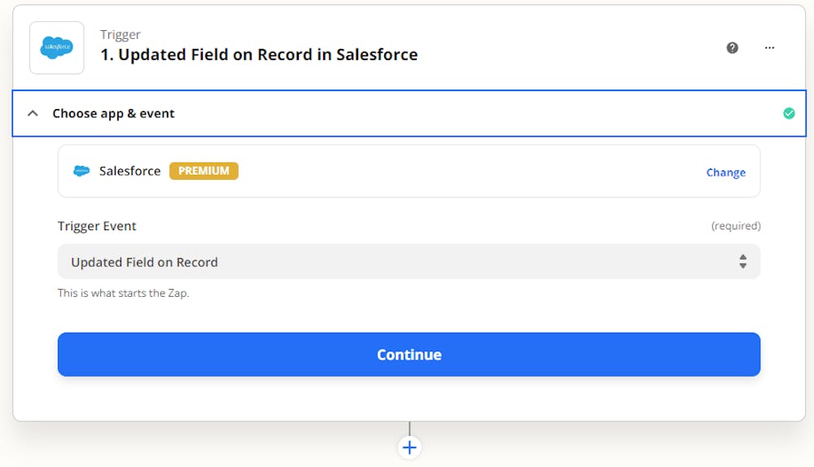This screenshot has width=814, height=467.
Task: Click the hint text This is what starts the Zap
Action: pos(123,293)
